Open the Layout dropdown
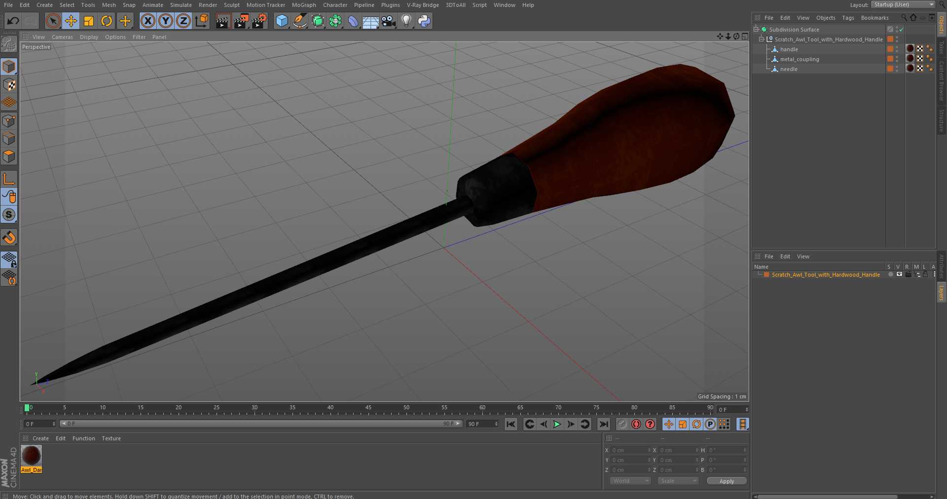This screenshot has height=499, width=947. coord(903,4)
